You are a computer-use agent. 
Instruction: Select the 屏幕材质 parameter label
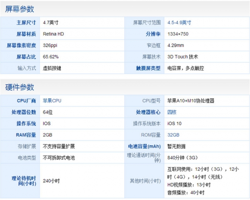tap(26, 34)
